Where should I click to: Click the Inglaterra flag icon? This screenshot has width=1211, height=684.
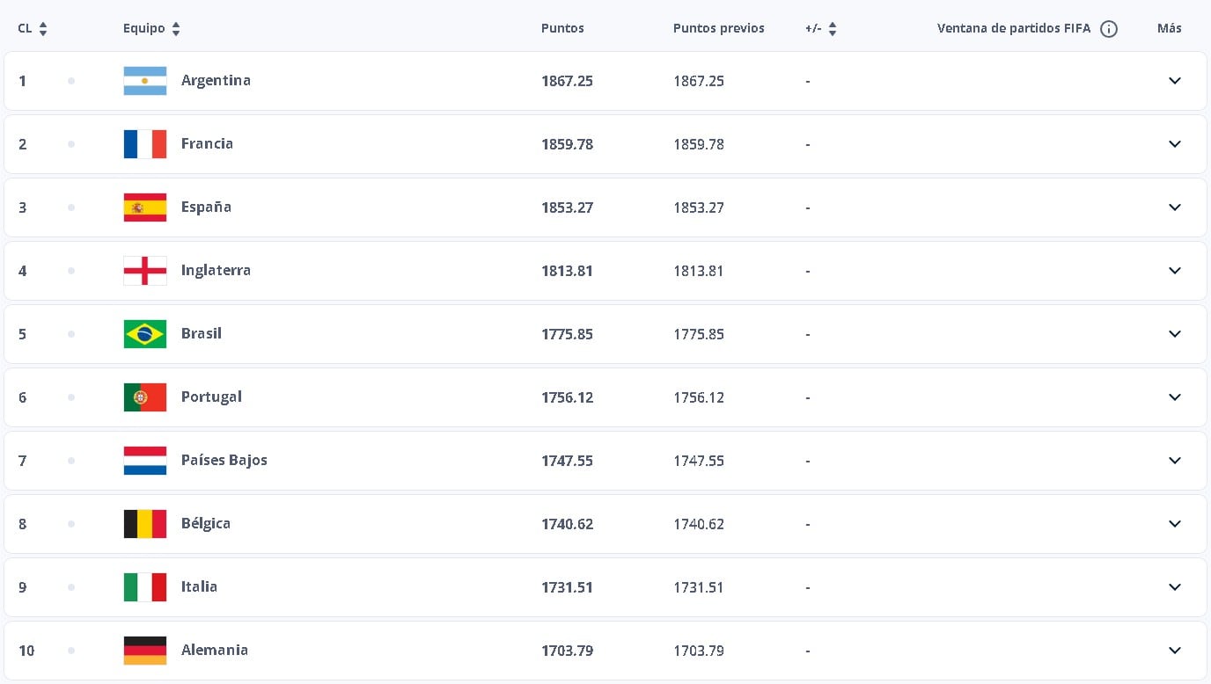pyautogui.click(x=145, y=271)
